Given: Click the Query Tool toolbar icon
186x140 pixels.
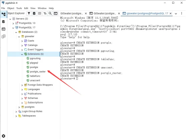Looking at the screenshot, I should tap(34, 13).
